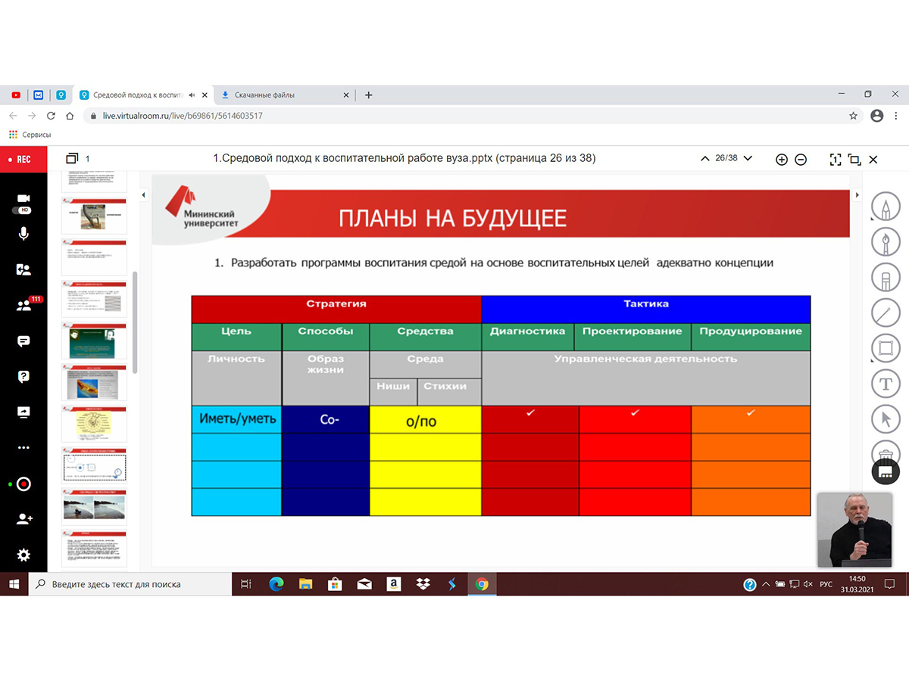Viewport: 909px width, 681px height.
Task: Click the Windows Start button
Action: click(14, 584)
